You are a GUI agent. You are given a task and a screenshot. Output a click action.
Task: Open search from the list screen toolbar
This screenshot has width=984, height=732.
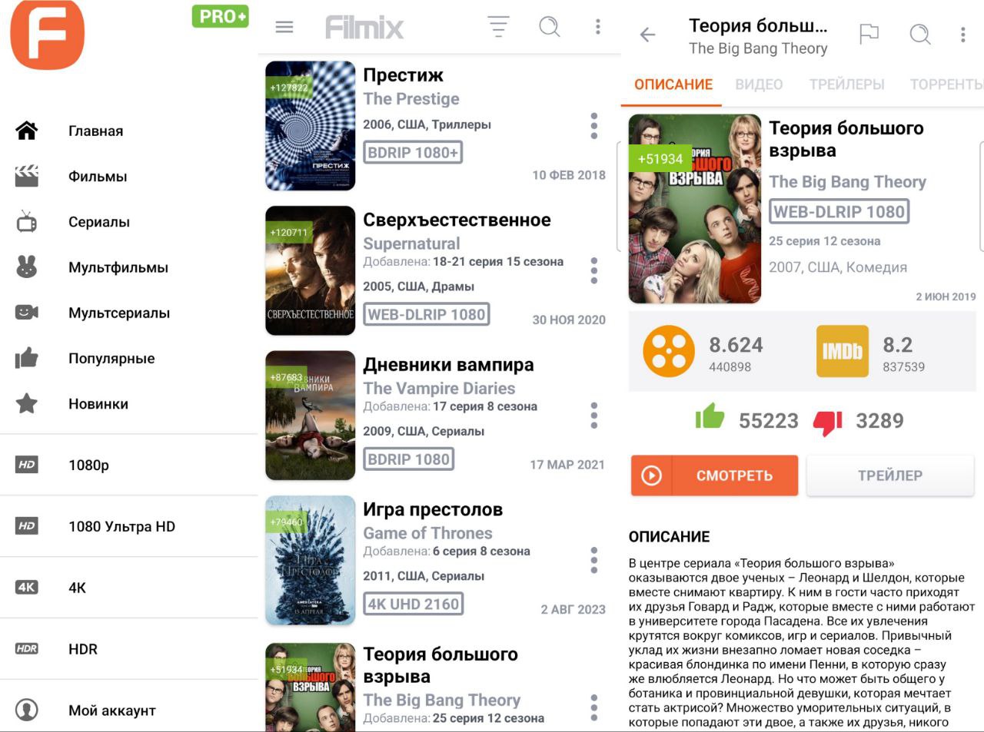550,27
